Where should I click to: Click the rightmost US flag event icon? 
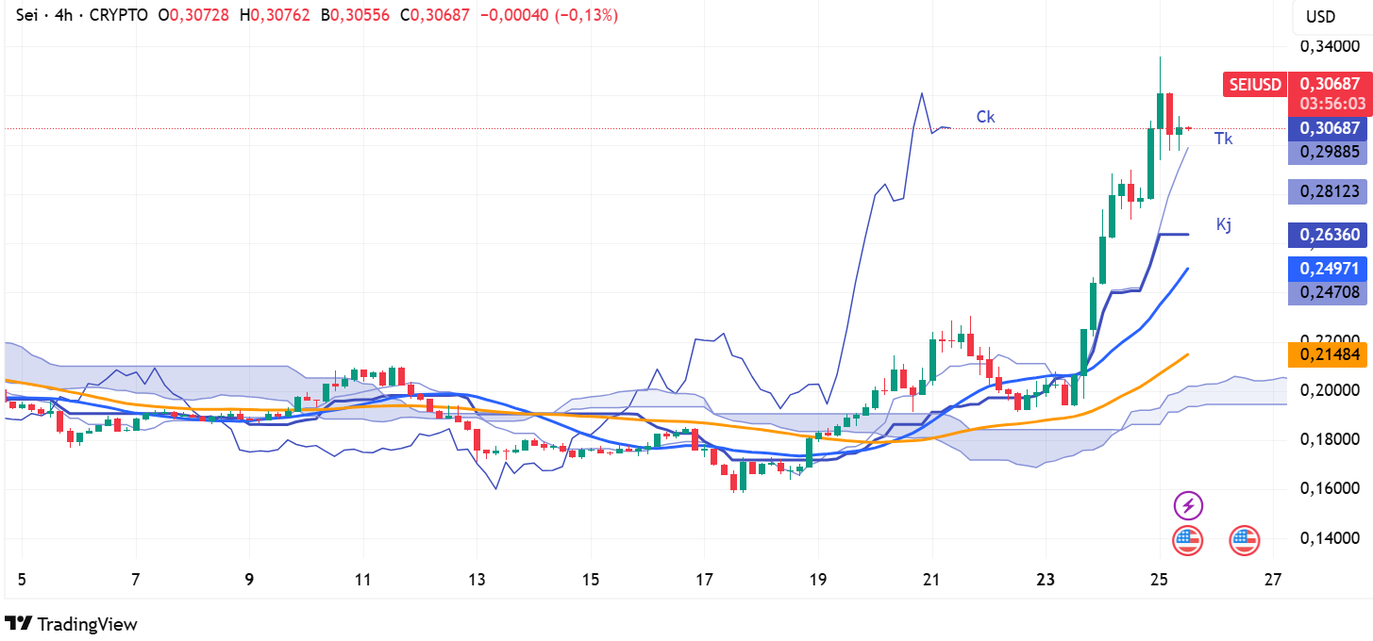[1245, 540]
